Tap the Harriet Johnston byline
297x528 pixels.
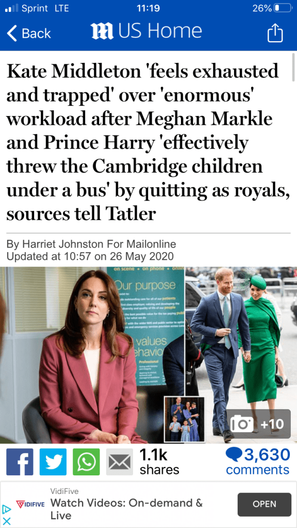click(91, 244)
